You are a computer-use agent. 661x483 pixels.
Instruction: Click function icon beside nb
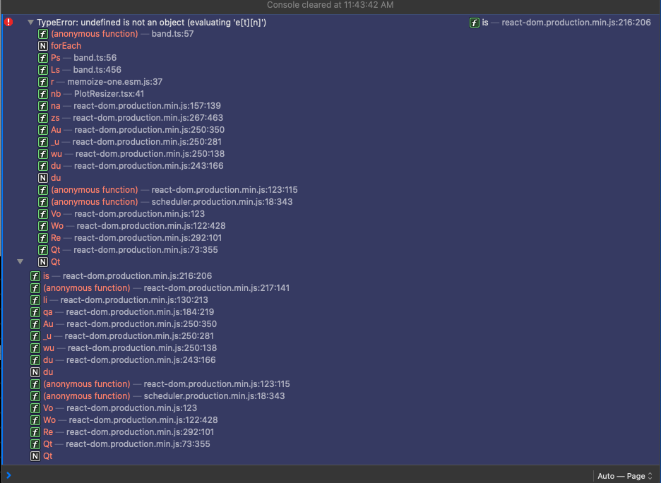tap(42, 94)
